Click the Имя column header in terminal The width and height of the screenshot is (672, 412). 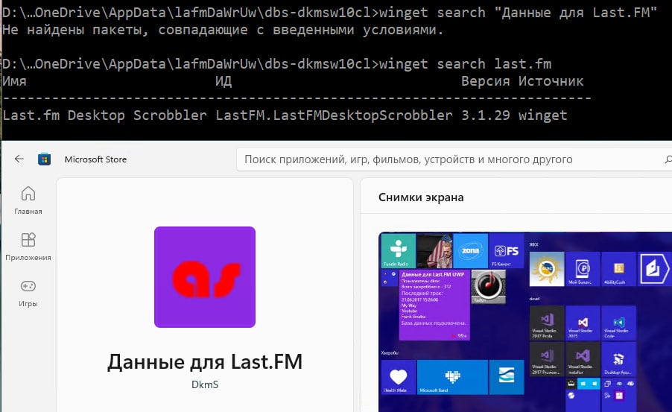[14, 81]
